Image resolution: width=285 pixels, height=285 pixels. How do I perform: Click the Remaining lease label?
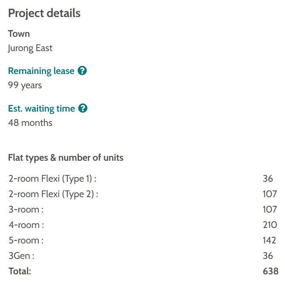(41, 71)
